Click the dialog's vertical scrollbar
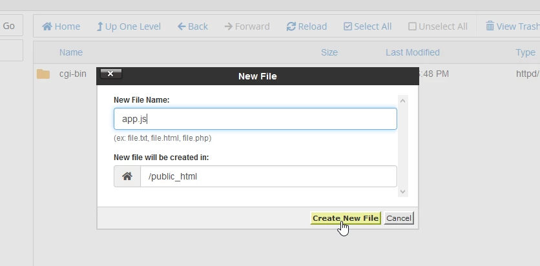Image resolution: width=540 pixels, height=266 pixels. 403,145
